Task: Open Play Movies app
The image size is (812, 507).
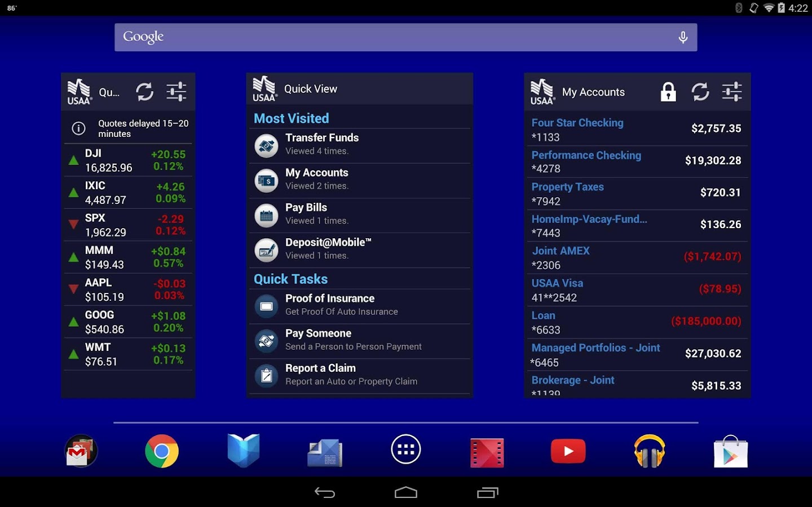Action: (487, 452)
